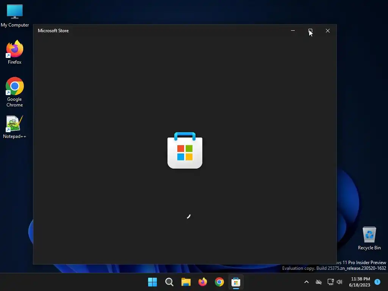Image resolution: width=388 pixels, height=291 pixels.
Task: Open taskbar Search
Action: click(169, 282)
